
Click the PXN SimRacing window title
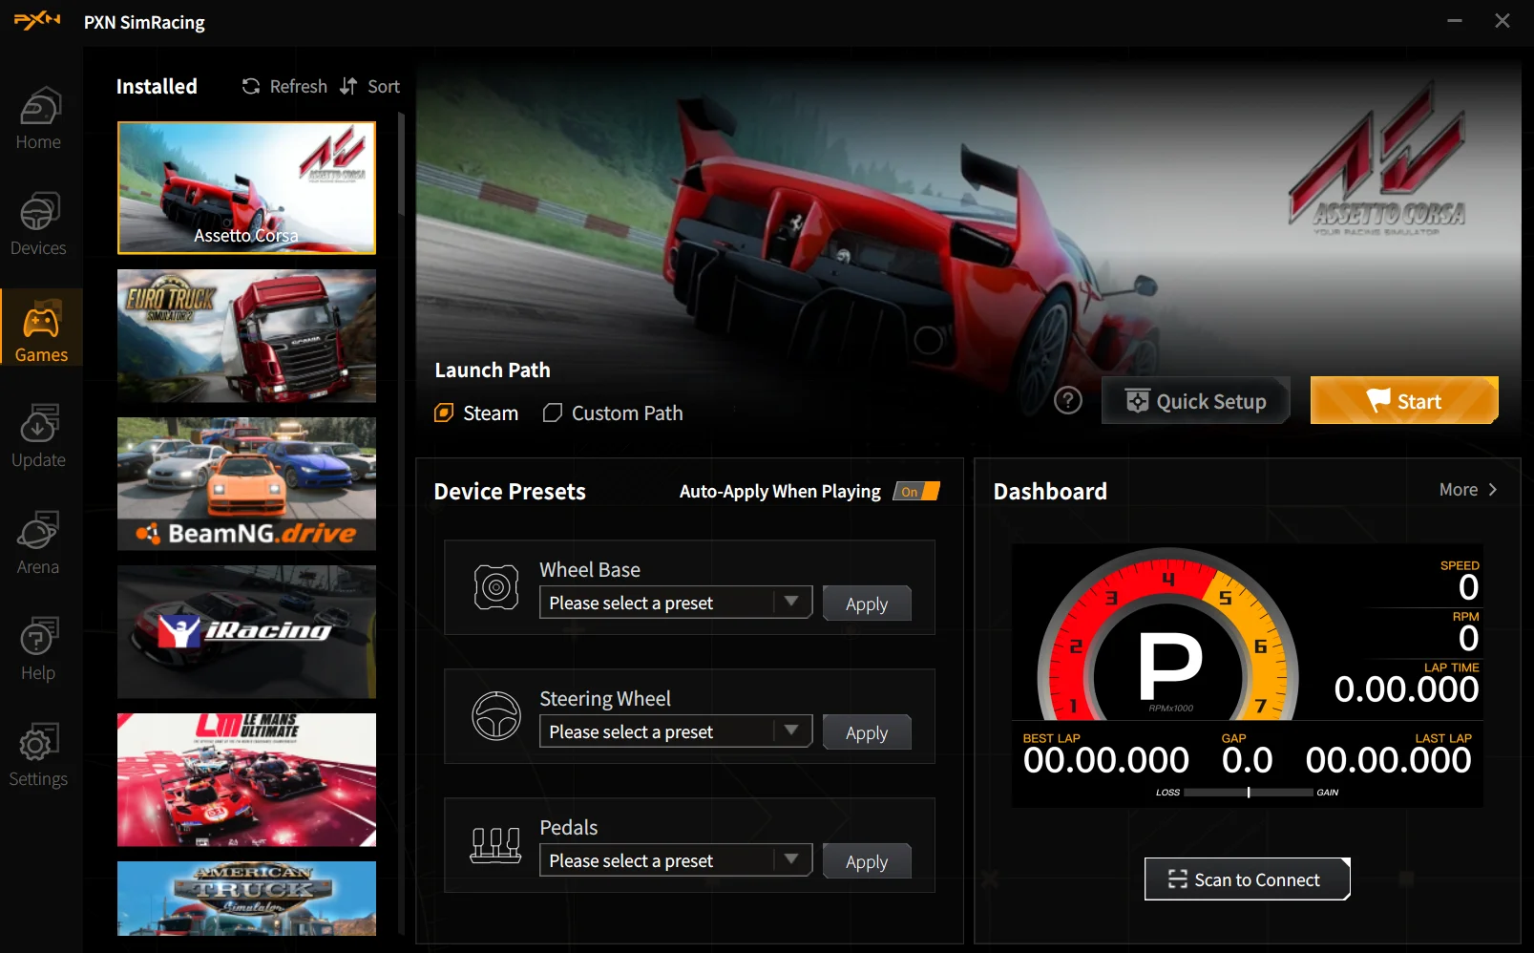(144, 22)
